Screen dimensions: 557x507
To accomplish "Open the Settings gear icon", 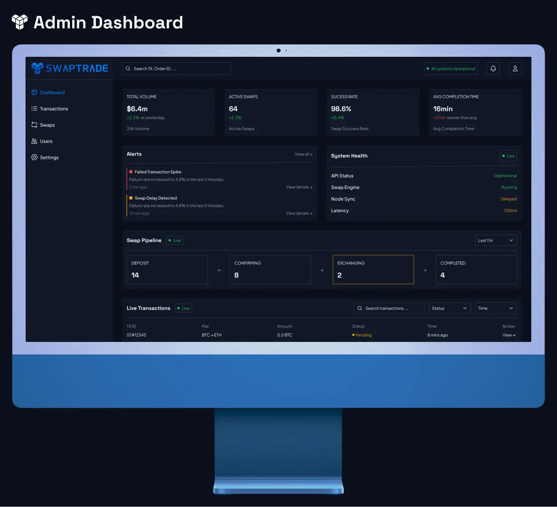I will click(x=34, y=157).
